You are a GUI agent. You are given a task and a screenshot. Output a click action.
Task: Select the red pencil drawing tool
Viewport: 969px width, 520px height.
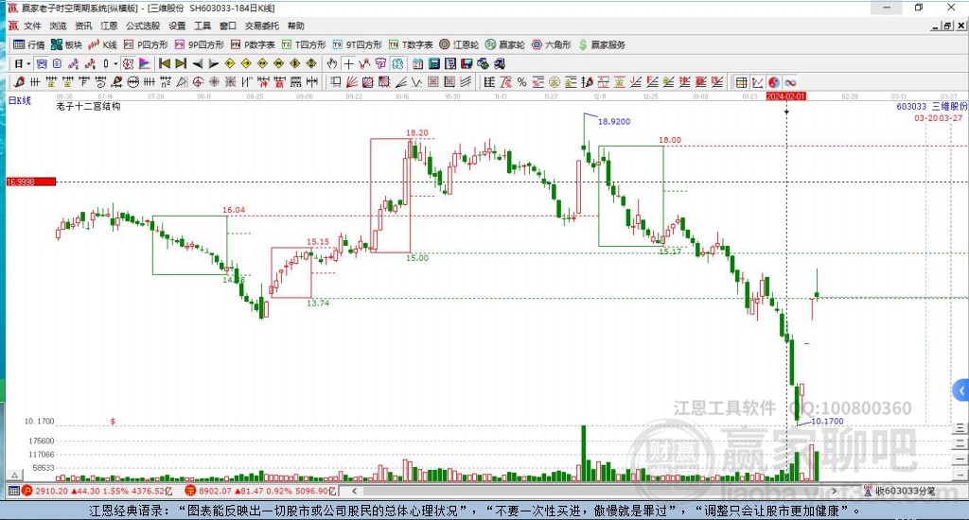19,82
